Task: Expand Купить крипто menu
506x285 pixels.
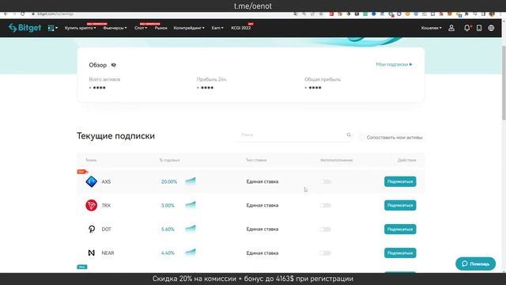Action: click(x=81, y=28)
